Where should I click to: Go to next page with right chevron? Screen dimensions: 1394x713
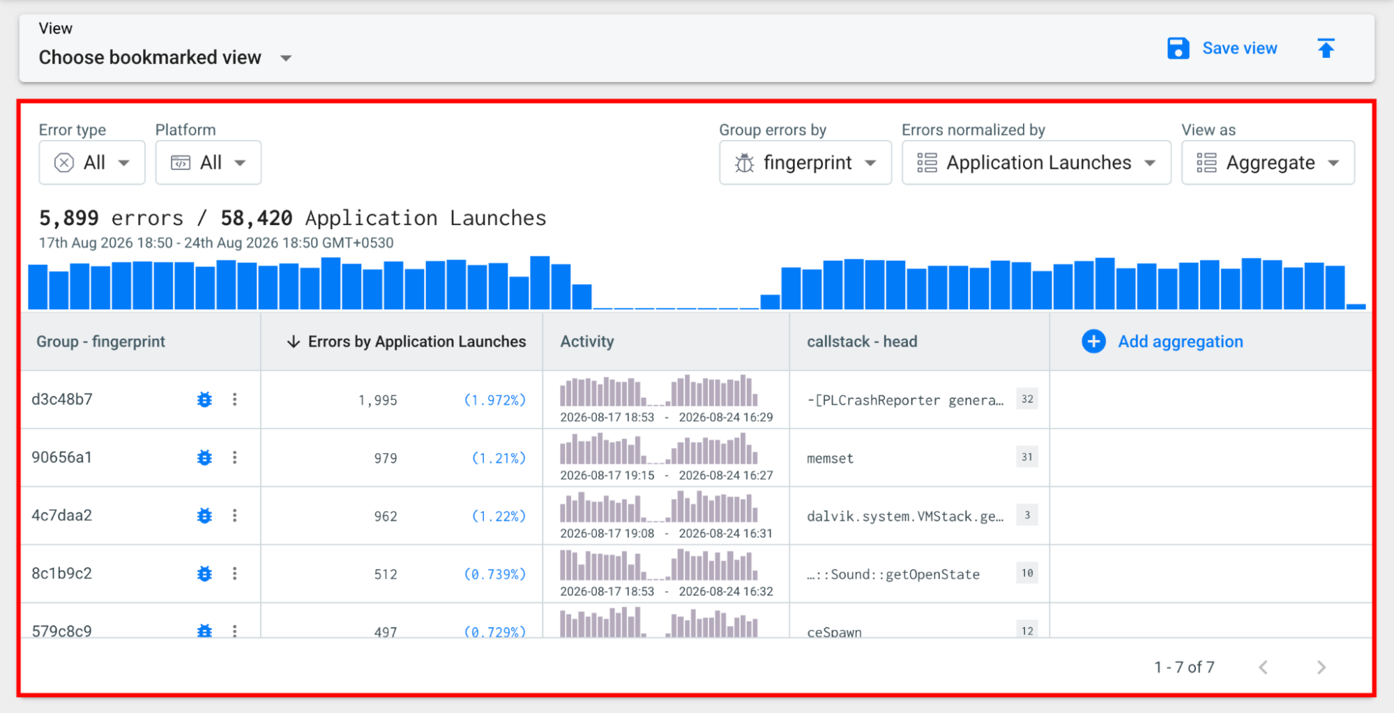point(1321,667)
